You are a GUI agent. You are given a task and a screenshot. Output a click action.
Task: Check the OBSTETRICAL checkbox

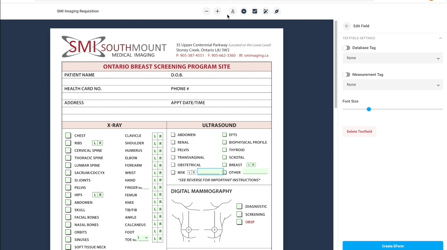173,165
